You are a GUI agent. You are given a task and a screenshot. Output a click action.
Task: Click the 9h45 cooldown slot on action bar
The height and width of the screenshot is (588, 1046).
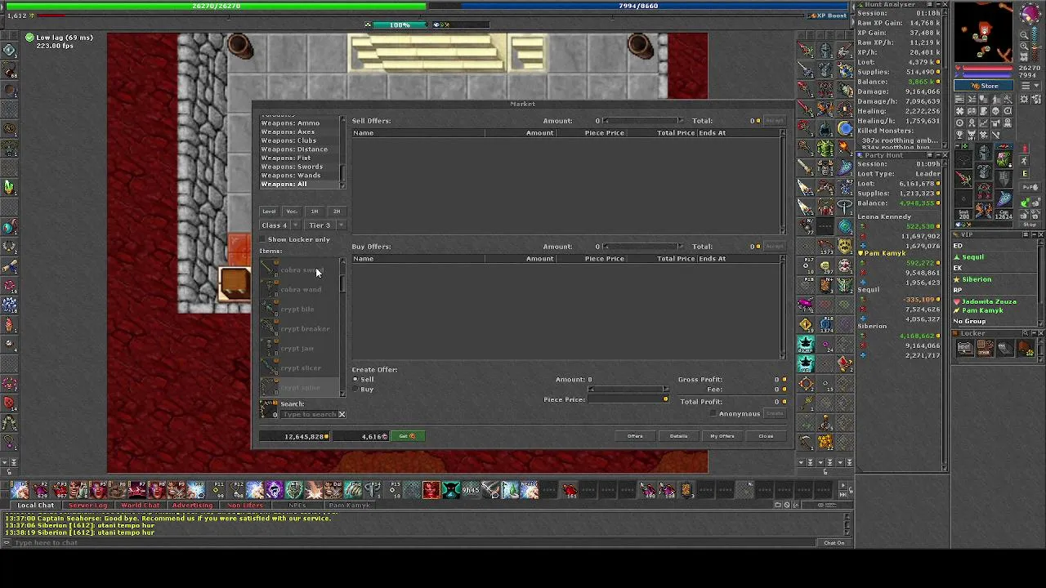tap(471, 491)
